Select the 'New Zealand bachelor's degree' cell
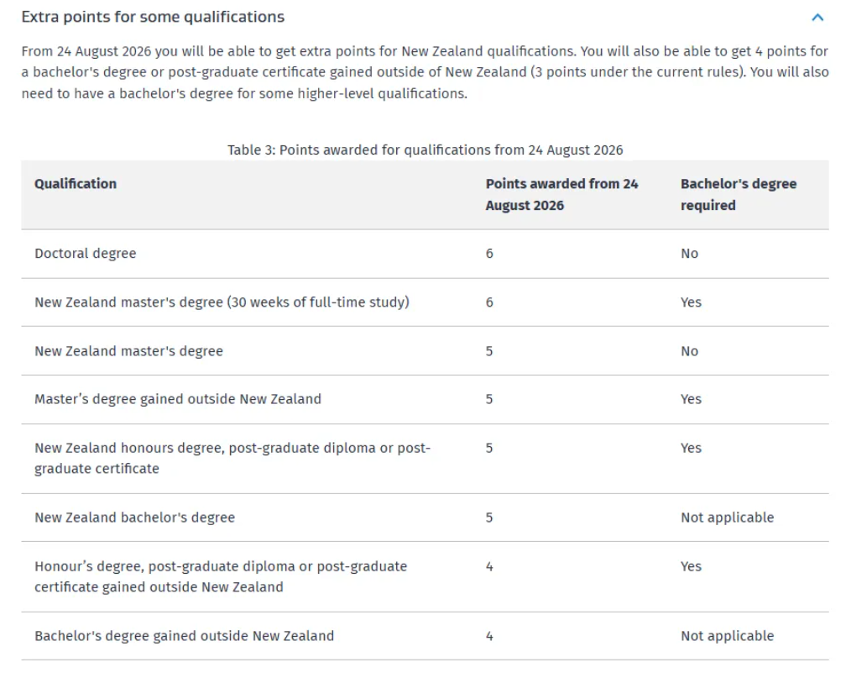Image resolution: width=846 pixels, height=678 pixels. click(x=134, y=518)
